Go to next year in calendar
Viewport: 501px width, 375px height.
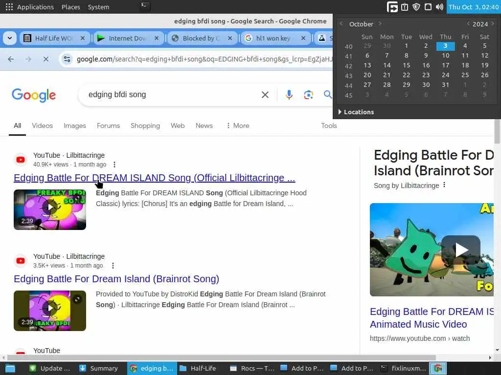tap(492, 23)
